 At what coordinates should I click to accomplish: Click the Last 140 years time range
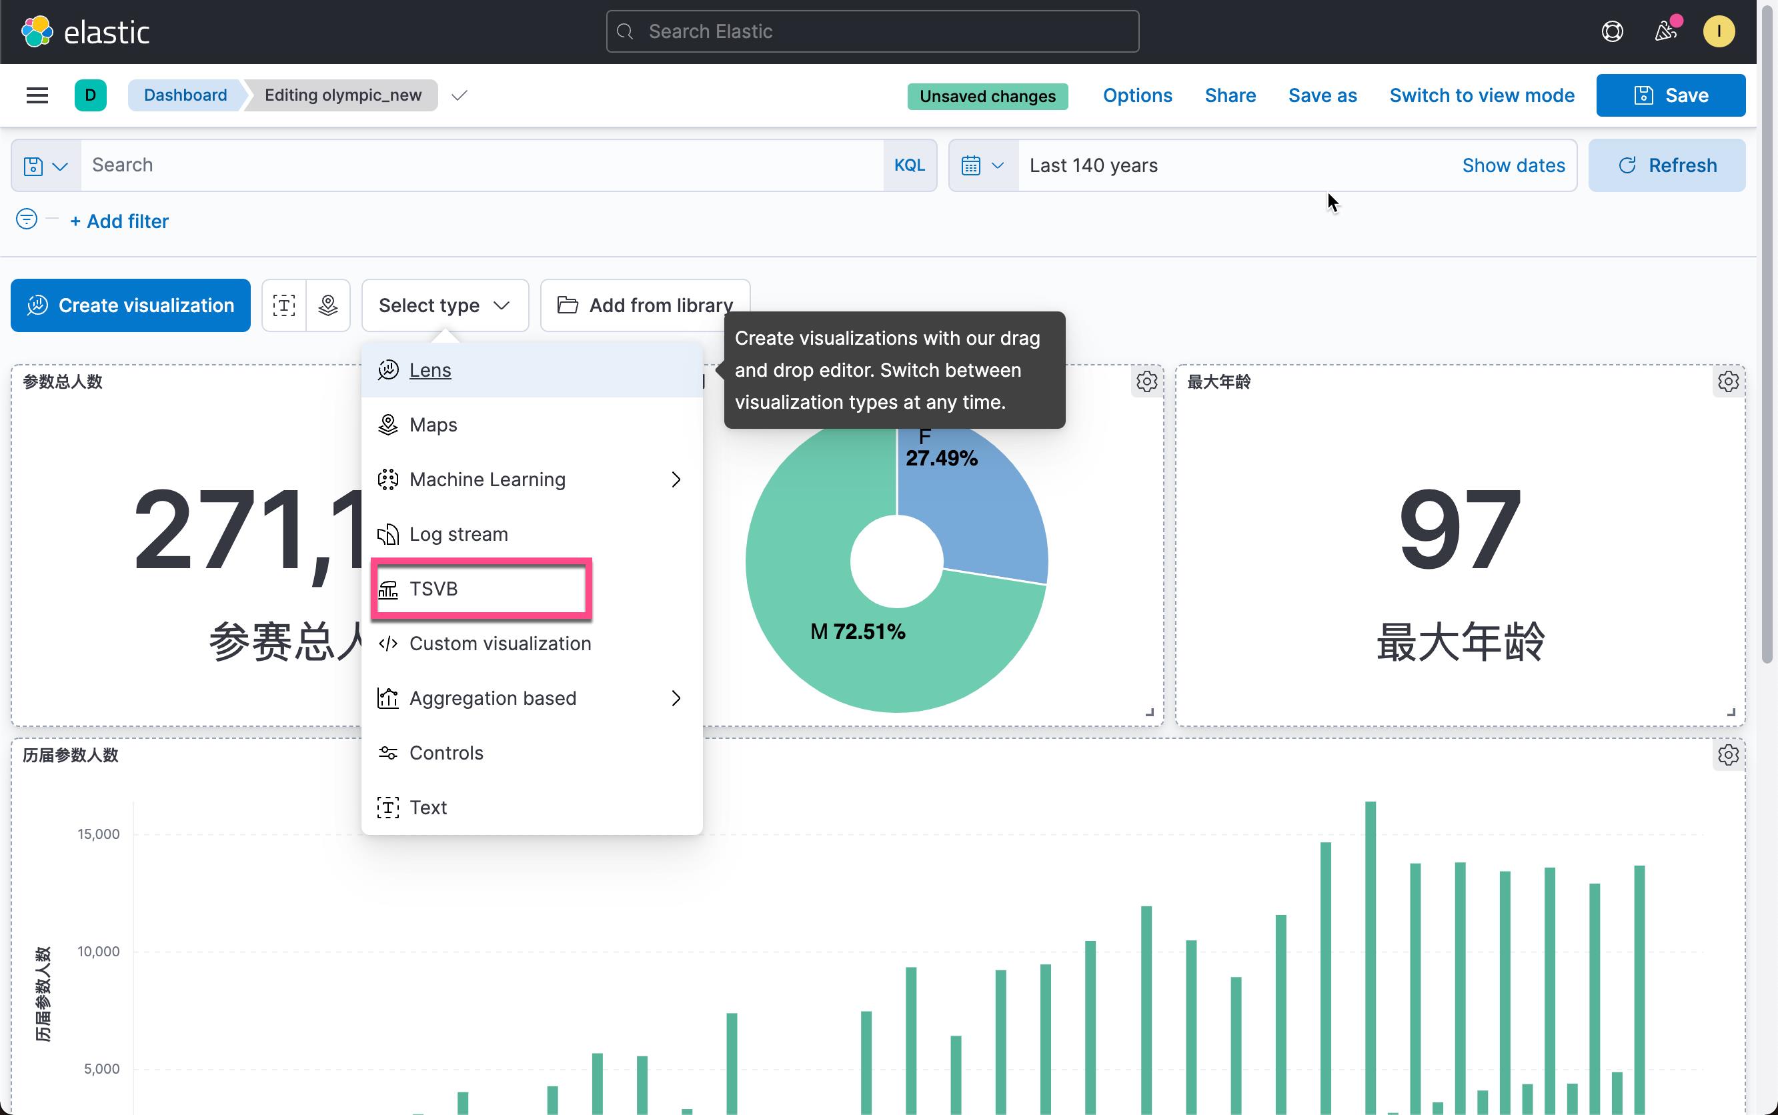(1093, 166)
